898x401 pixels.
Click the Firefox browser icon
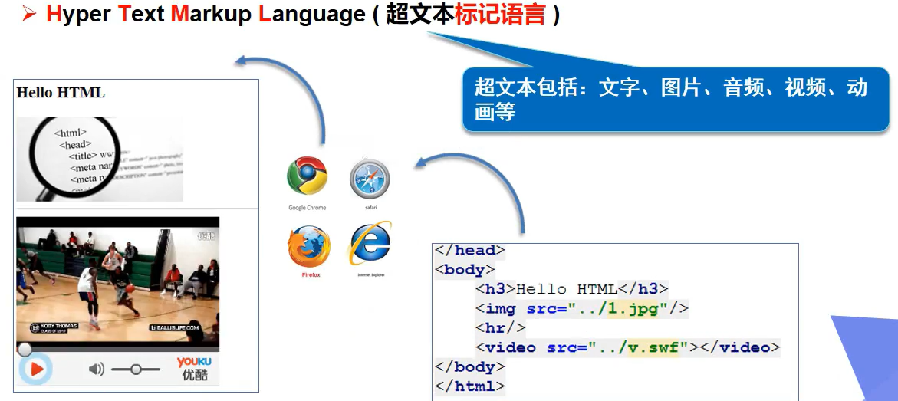point(309,246)
